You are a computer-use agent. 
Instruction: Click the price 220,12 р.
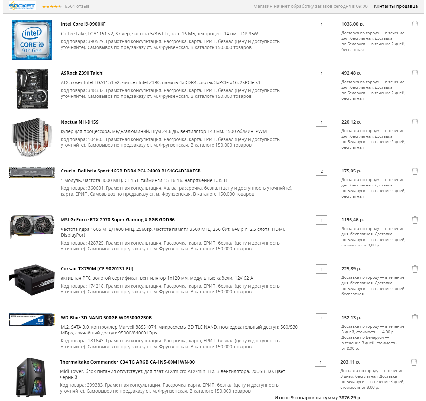pos(351,122)
